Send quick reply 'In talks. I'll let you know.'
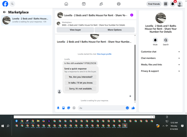Image resolution: width=187 pixels, height=137 pixels. click(x=80, y=83)
